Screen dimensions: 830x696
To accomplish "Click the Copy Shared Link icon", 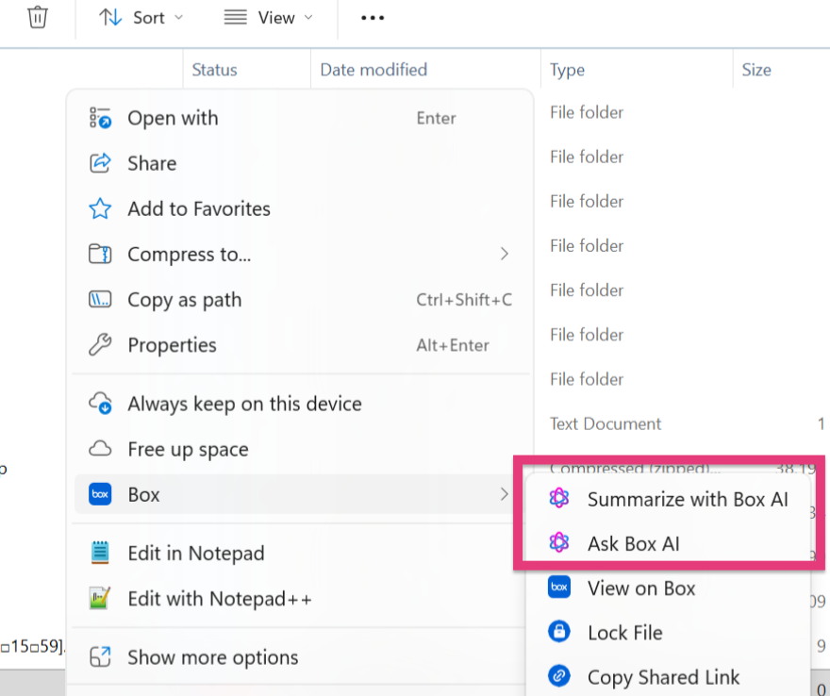I will (559, 676).
